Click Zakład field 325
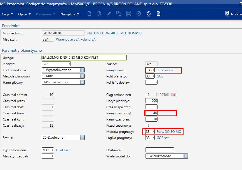Screen dimensions: 242x170 tap(151, 64)
